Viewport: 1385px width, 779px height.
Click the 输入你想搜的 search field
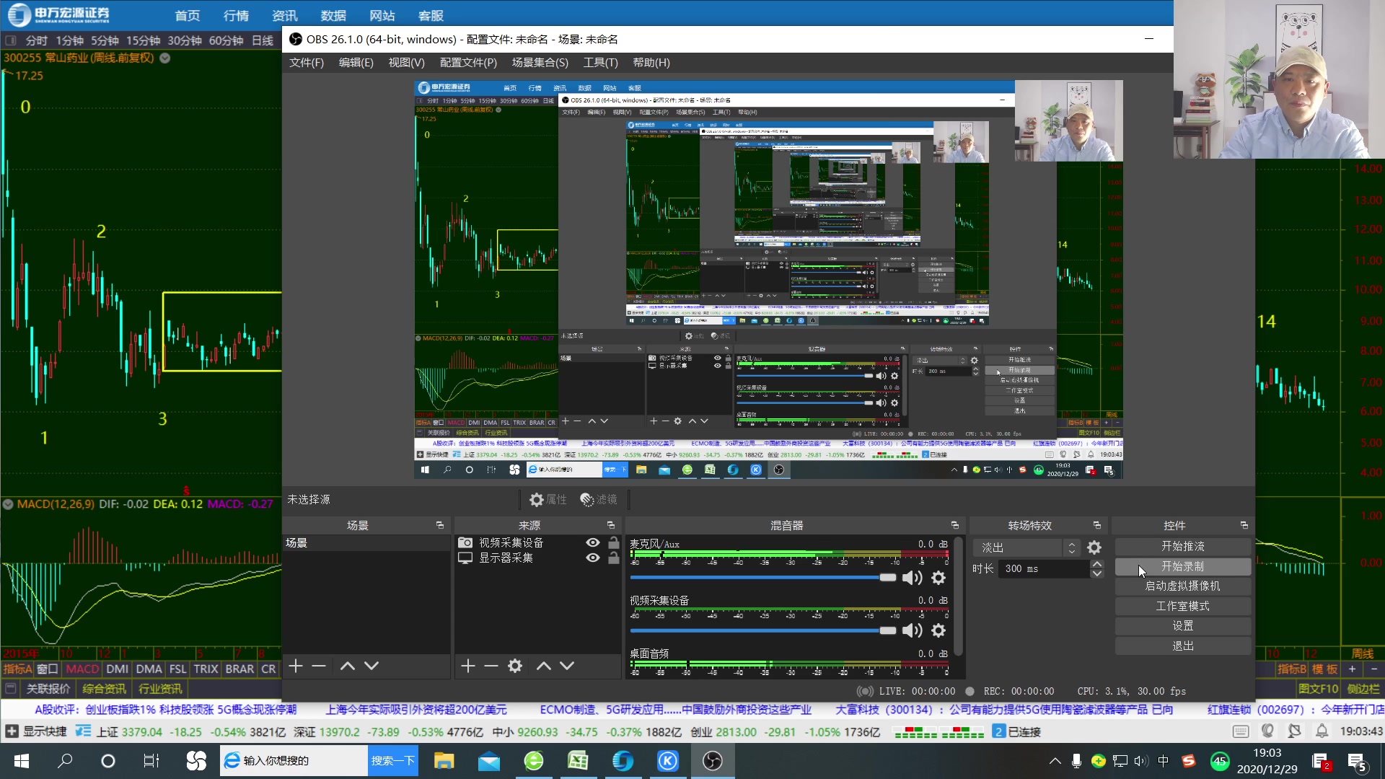[x=294, y=760]
